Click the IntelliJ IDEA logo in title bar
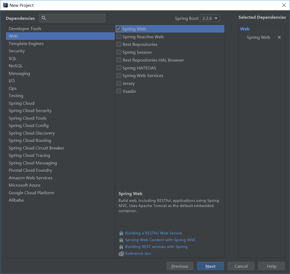The height and width of the screenshot is (274, 290). tap(5, 5)
